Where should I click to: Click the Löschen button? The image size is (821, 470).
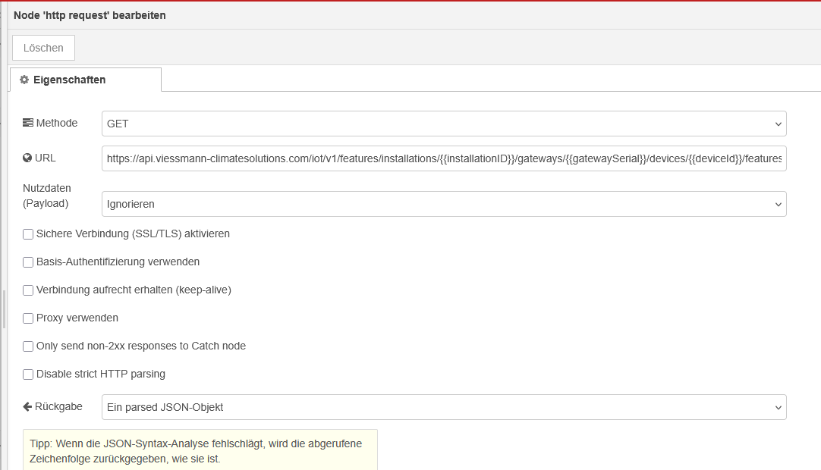click(x=43, y=48)
